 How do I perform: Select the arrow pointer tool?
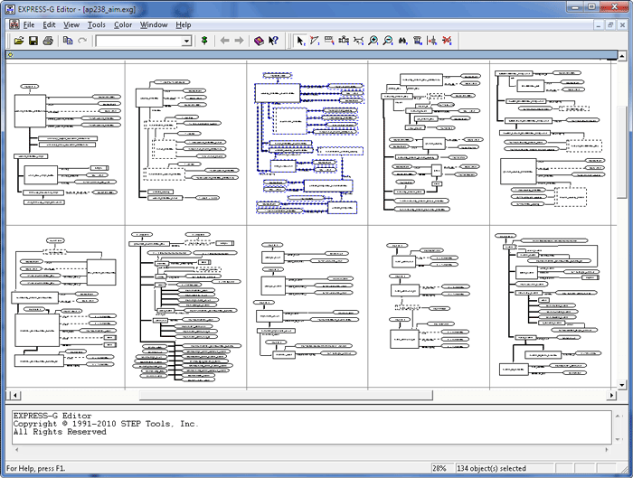pos(300,41)
